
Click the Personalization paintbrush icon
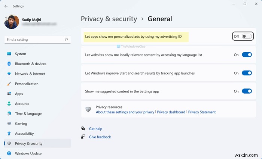pos(9,84)
